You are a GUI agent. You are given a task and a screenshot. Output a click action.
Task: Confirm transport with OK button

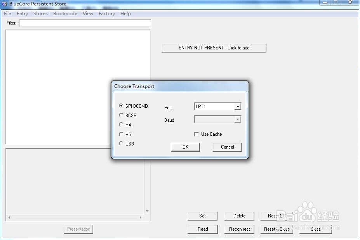pos(185,147)
